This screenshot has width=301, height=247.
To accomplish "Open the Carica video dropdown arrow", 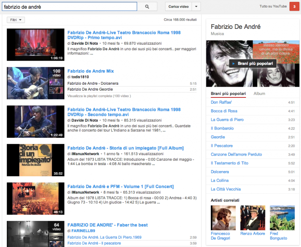I will [196, 6].
